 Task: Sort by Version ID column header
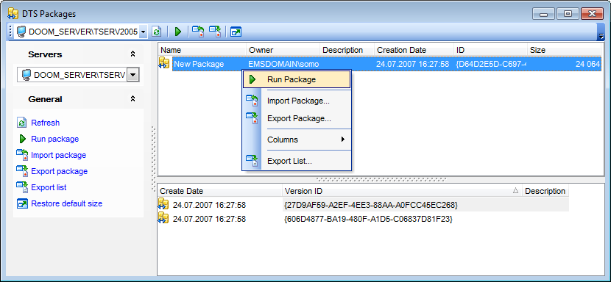tap(402, 191)
